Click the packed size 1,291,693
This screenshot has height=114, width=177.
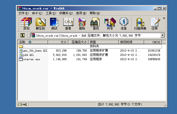80,55
